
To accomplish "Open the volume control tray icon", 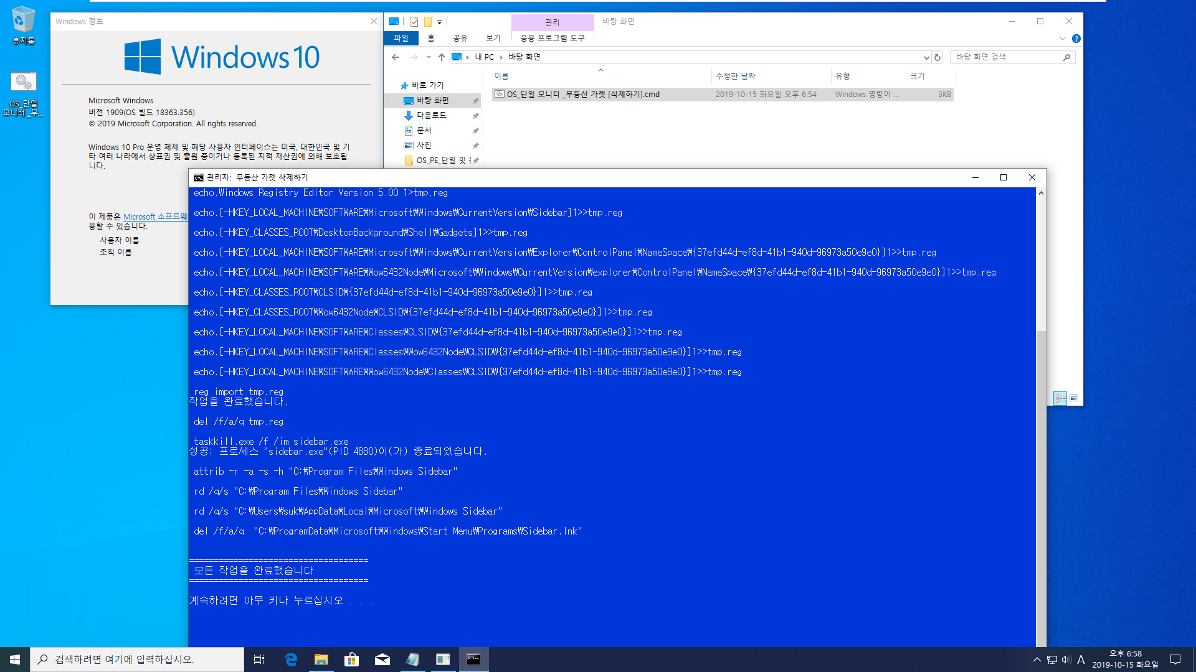I will click(x=1066, y=660).
